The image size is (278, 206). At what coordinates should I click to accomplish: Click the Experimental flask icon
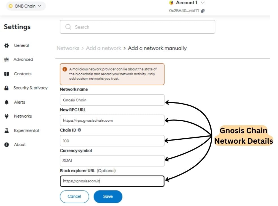click(x=7, y=131)
